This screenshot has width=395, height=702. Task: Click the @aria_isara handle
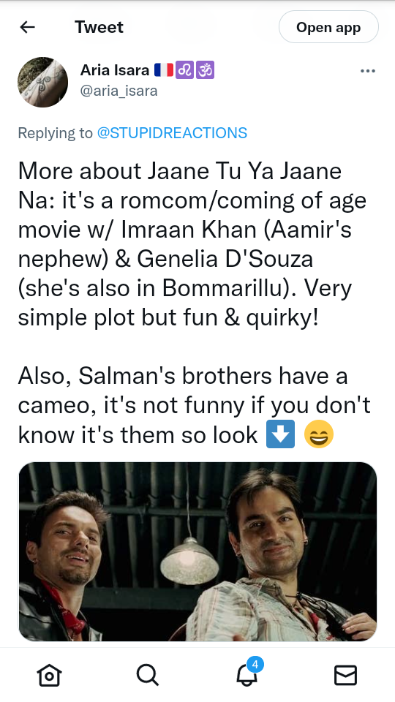(118, 91)
